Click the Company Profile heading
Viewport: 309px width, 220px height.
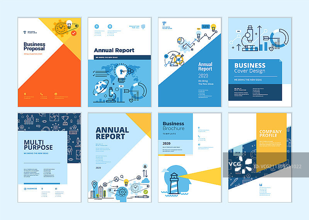coord(270,134)
